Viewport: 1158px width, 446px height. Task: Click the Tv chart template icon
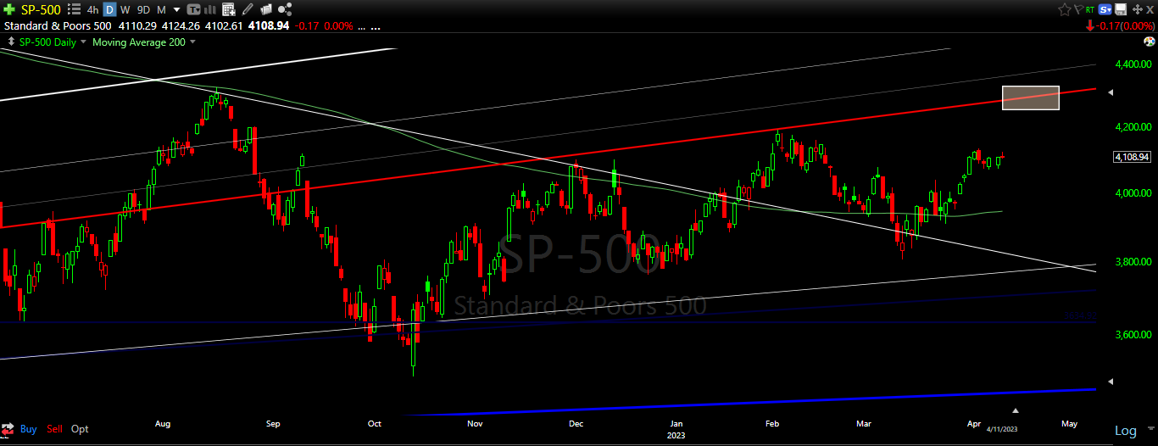point(194,9)
